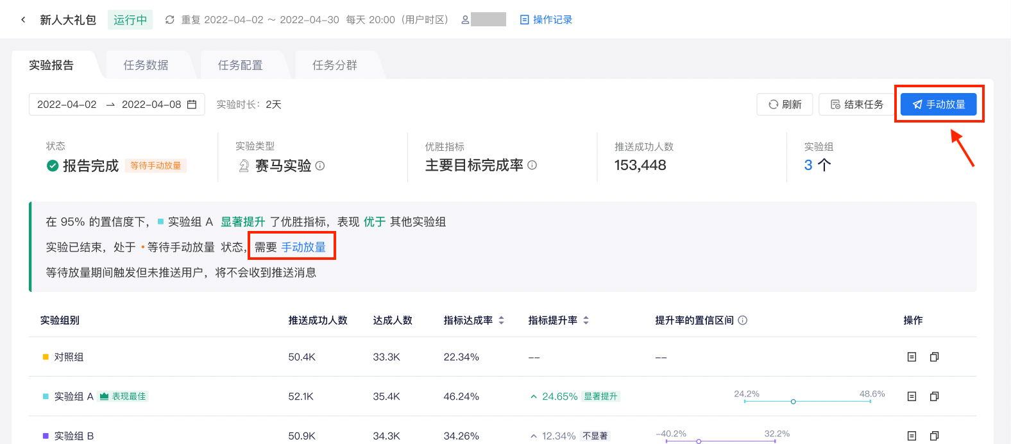Click start date 2022-04-02 field
Screen dimensions: 1011x444
point(67,105)
